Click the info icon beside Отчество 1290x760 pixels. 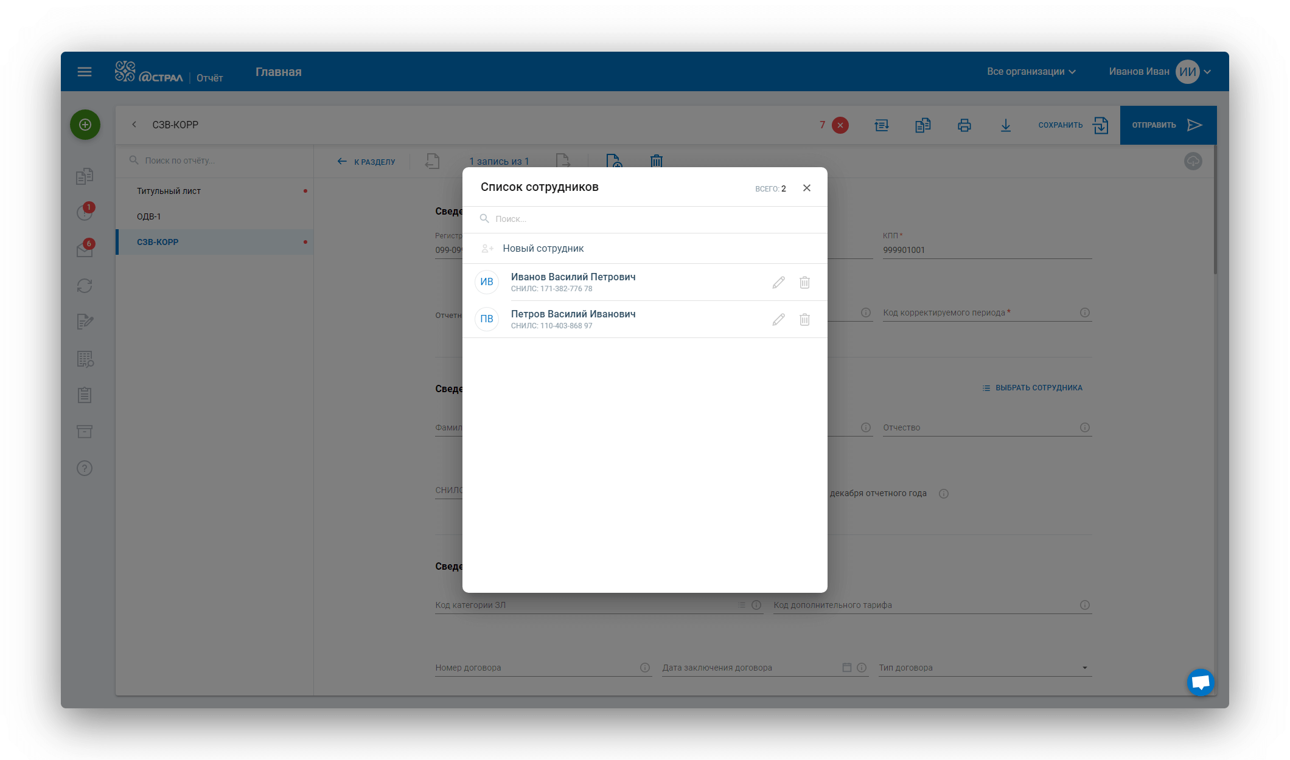1085,427
